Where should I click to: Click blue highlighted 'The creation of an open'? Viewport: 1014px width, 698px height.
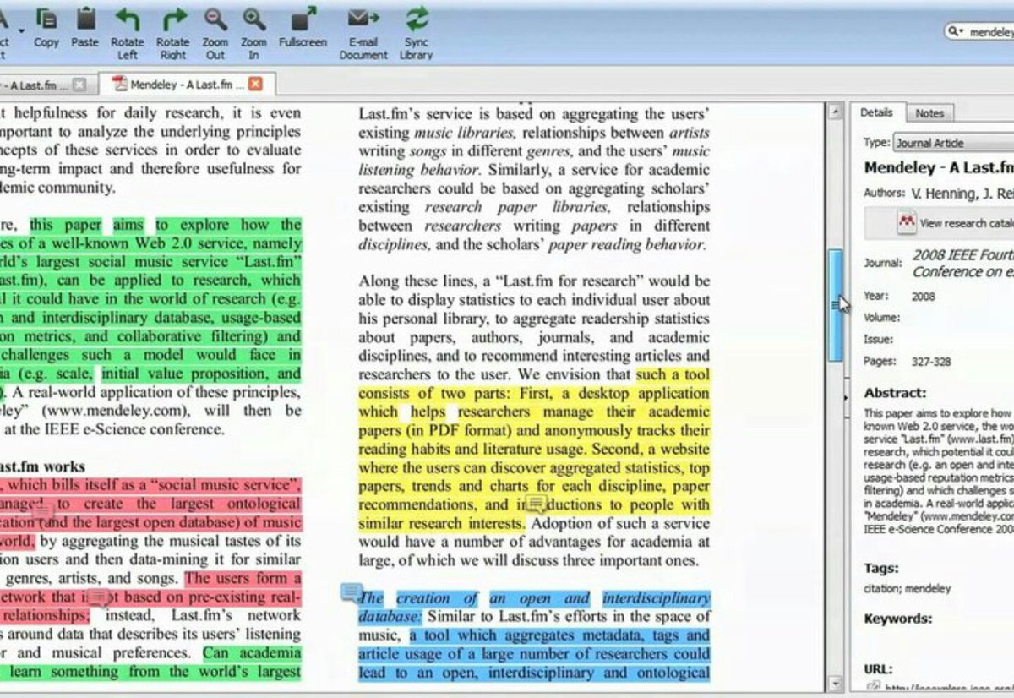(x=475, y=597)
